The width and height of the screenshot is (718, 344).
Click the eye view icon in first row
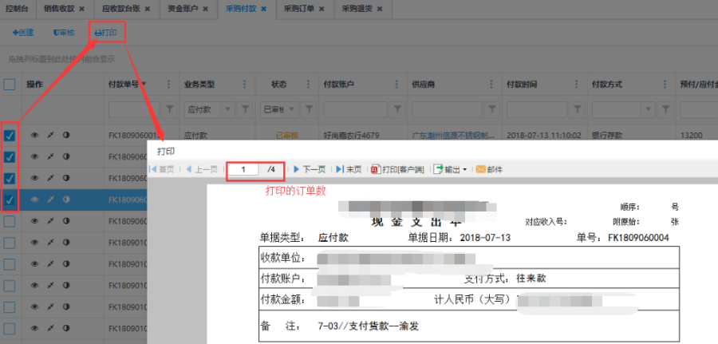(x=34, y=136)
